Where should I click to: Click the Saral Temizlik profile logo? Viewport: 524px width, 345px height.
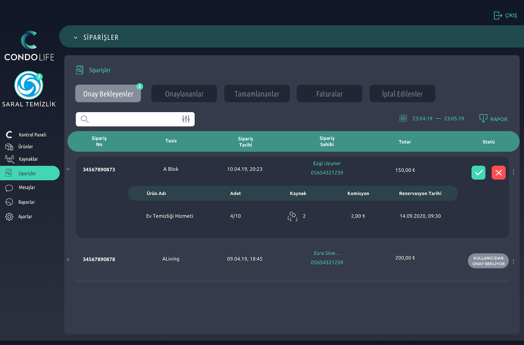(x=29, y=85)
